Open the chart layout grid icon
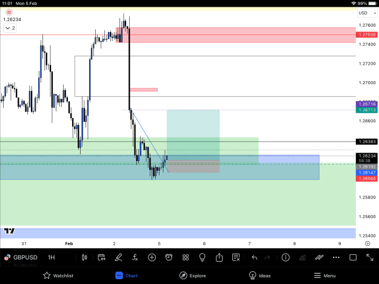This screenshot has height=284, width=379. pos(186,257)
